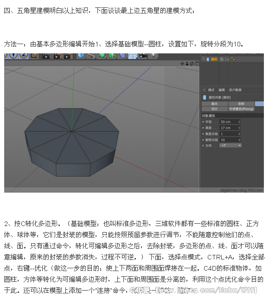This screenshot has width=269, height=298.
Task: Click the 圆柱对象 [圆柱] title text
Action: pos(220,97)
